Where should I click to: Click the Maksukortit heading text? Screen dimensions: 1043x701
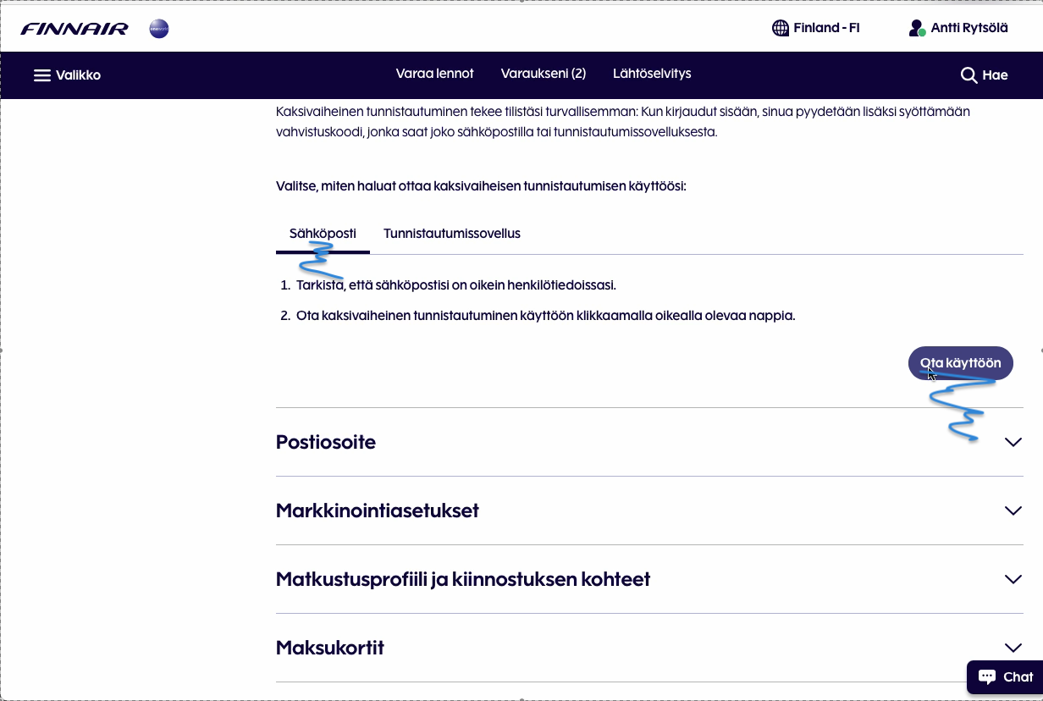pos(330,648)
